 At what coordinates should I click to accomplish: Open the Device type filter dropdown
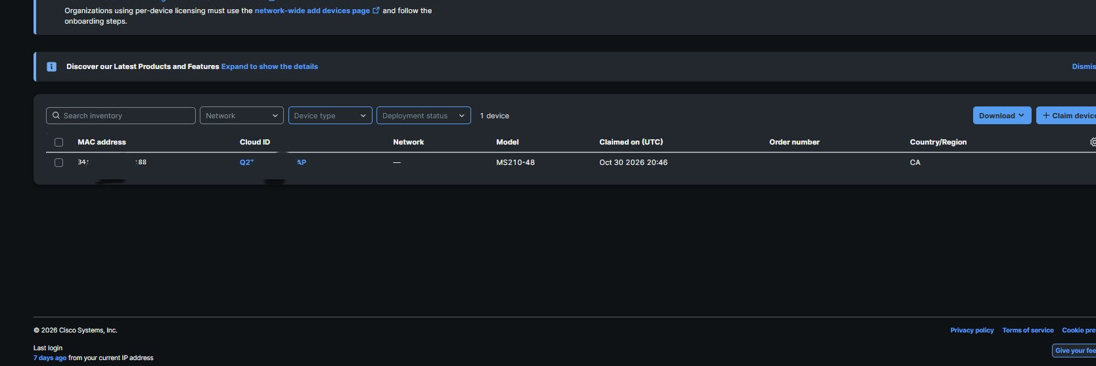coord(330,116)
